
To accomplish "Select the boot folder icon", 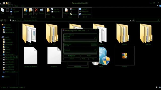I will coord(29,33).
